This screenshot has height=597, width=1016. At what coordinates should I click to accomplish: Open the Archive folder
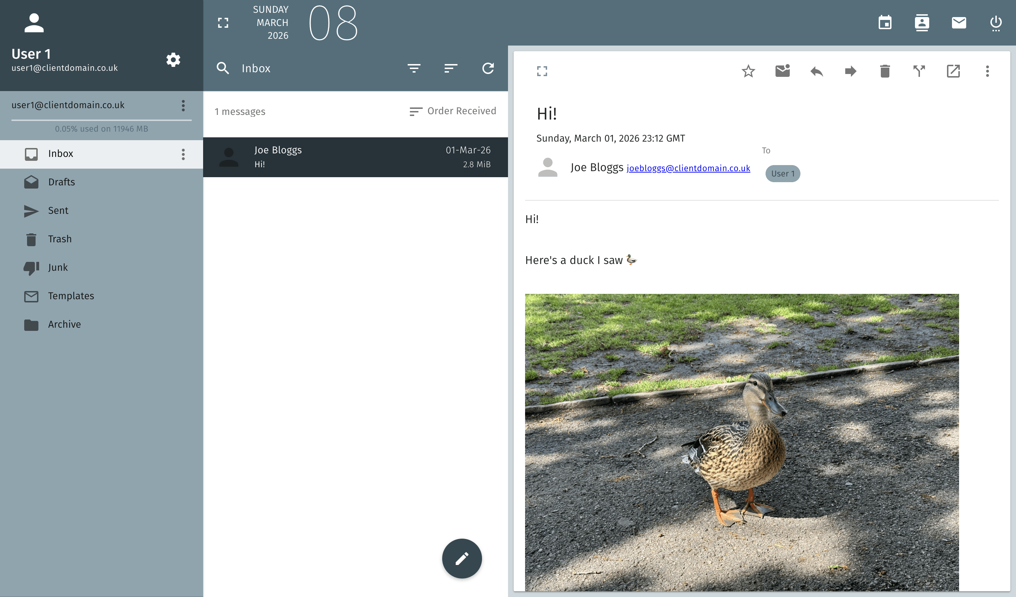click(102, 324)
